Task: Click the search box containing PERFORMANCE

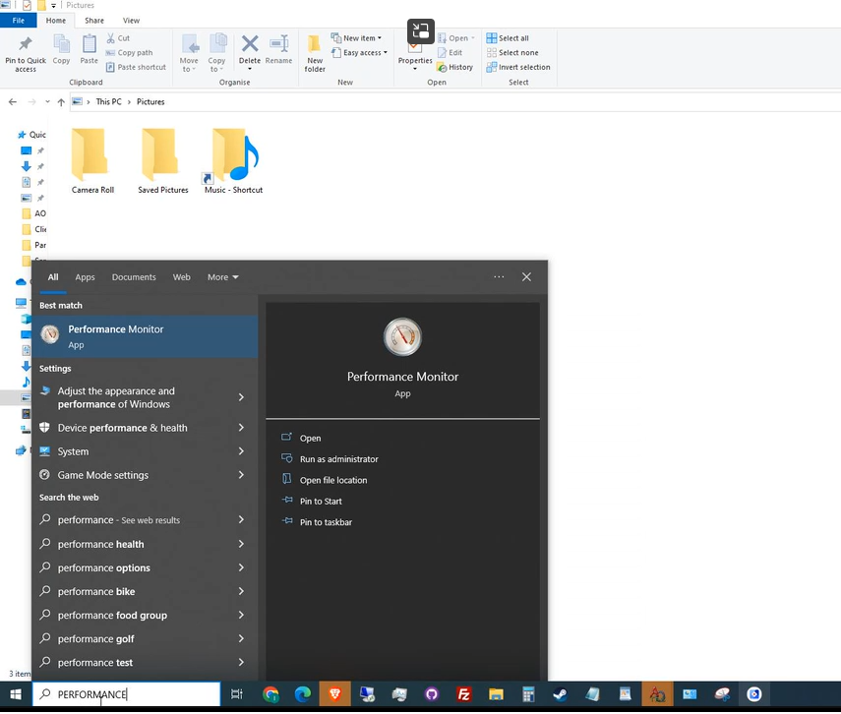Action: pyautogui.click(x=128, y=694)
